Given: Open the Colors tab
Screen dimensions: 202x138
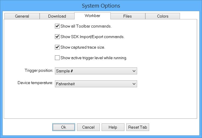Looking at the screenshot, I should 163,16.
